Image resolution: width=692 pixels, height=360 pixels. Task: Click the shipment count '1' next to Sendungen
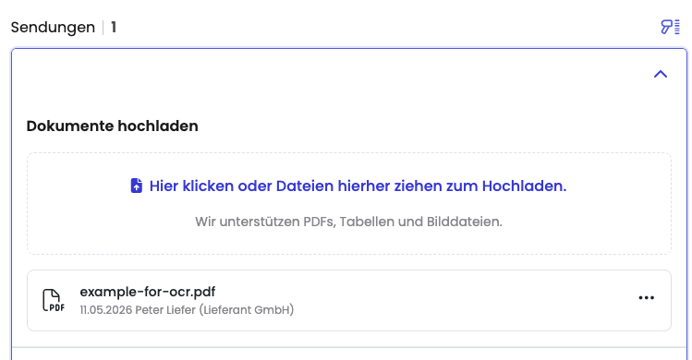pos(114,28)
